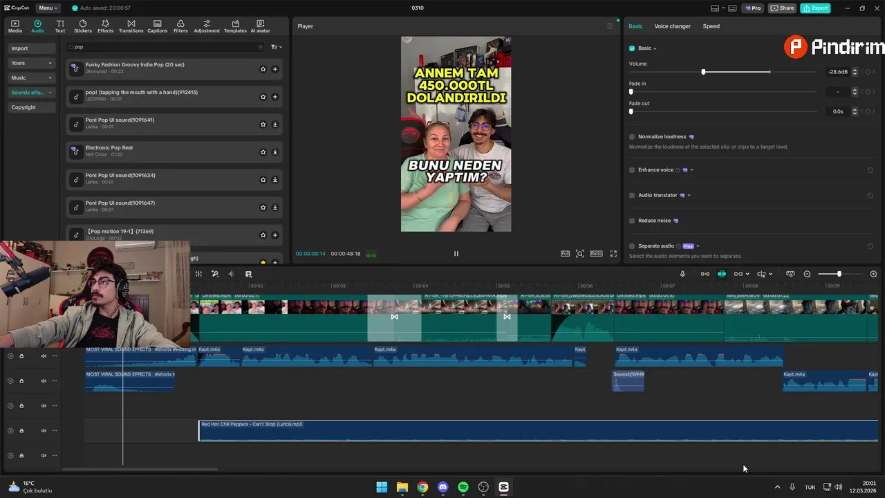Open the Templates panel
This screenshot has height=498, width=885.
(235, 26)
